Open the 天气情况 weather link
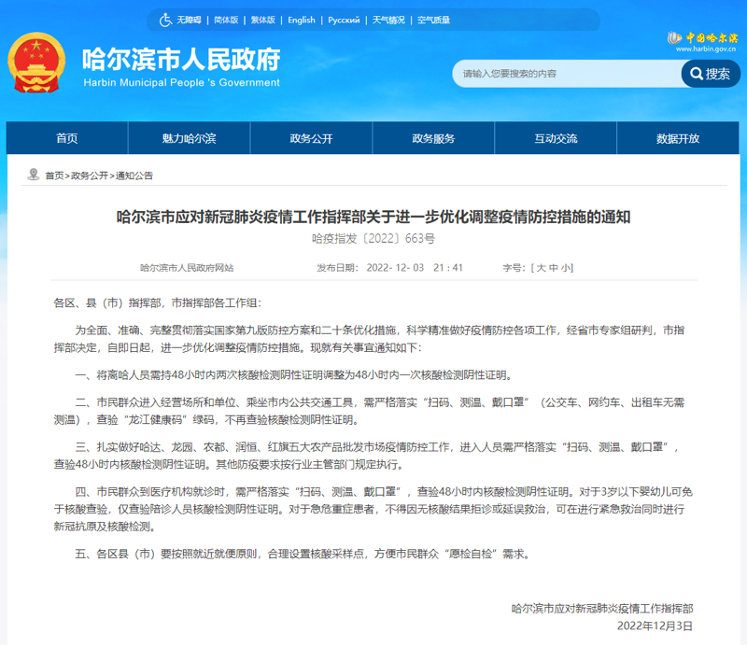 (x=388, y=20)
